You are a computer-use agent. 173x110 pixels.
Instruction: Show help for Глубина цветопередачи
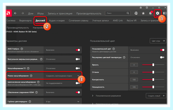click(30, 102)
